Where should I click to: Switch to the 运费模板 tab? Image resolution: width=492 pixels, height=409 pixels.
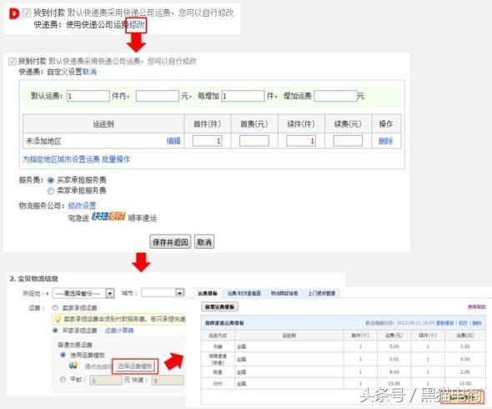208,294
